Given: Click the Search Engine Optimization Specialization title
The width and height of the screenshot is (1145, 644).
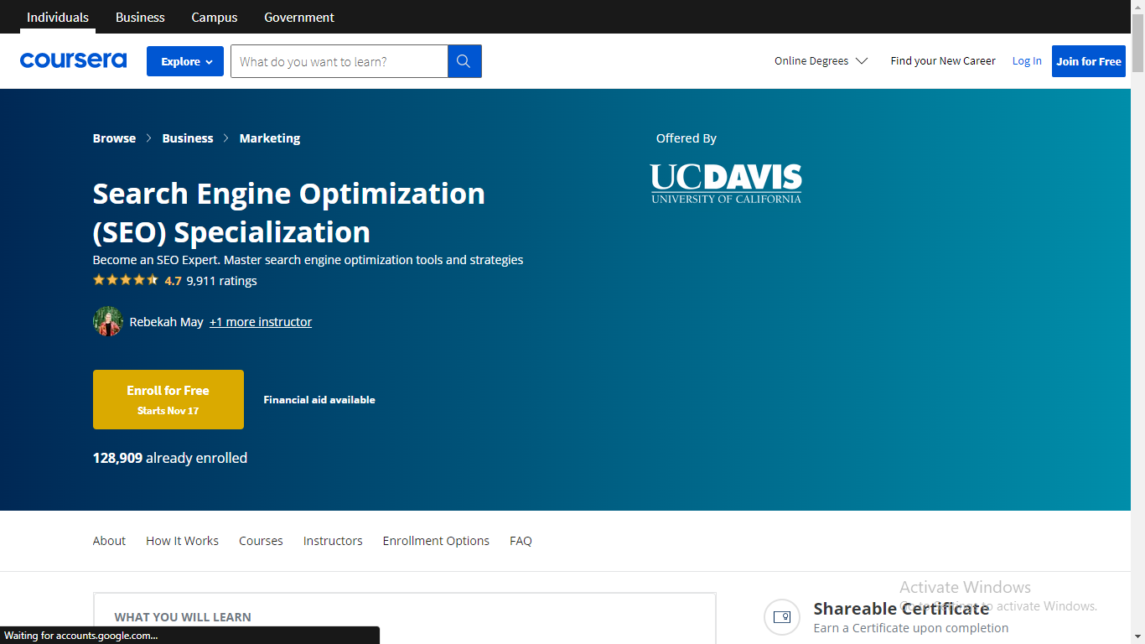Looking at the screenshot, I should (x=289, y=213).
